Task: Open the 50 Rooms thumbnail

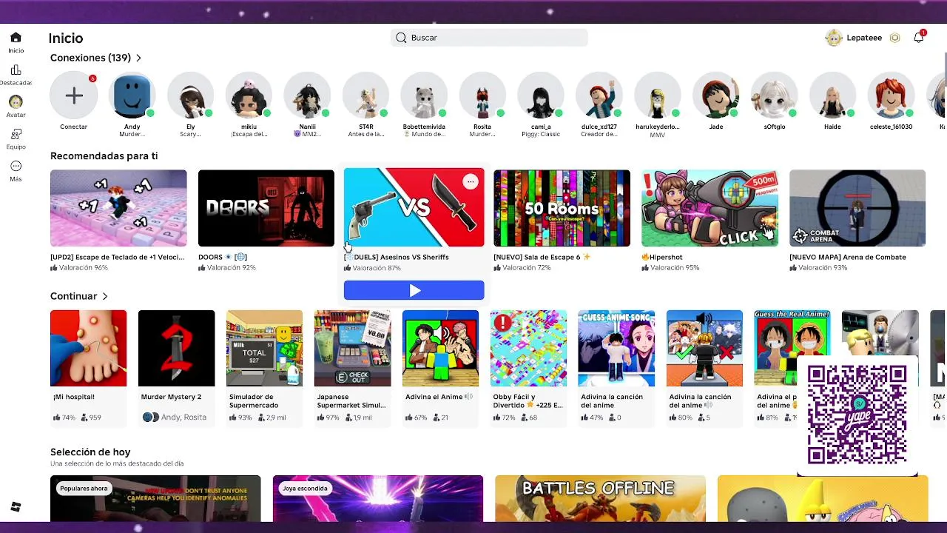Action: coord(562,208)
